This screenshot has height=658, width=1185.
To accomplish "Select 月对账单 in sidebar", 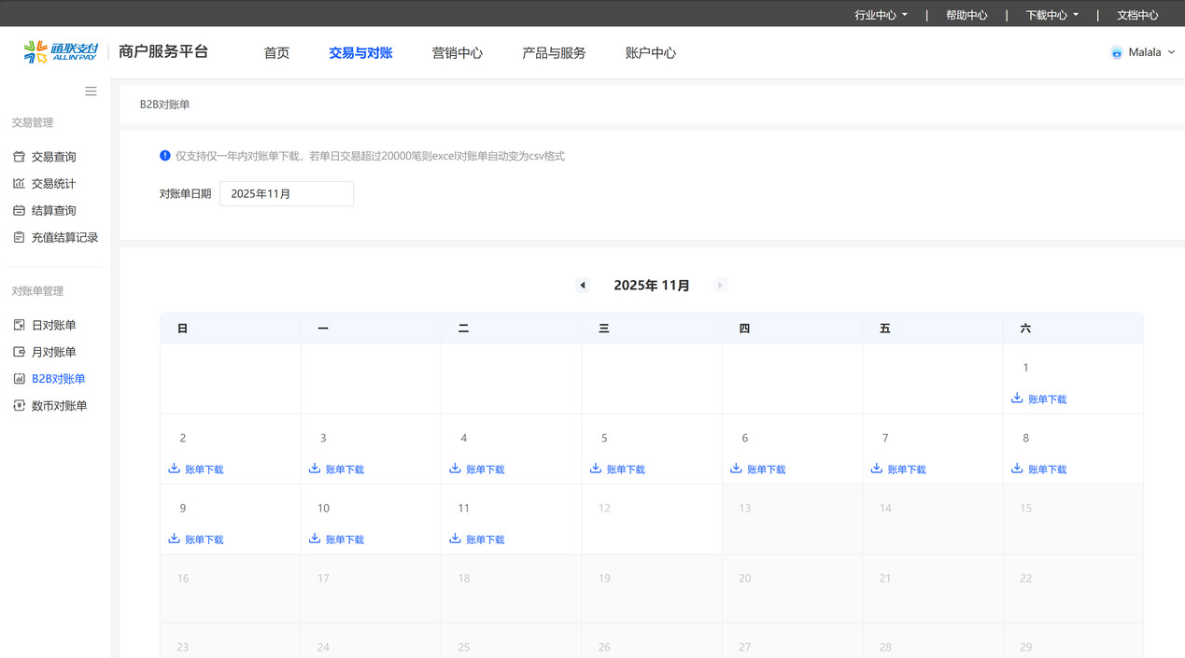I will pos(54,352).
